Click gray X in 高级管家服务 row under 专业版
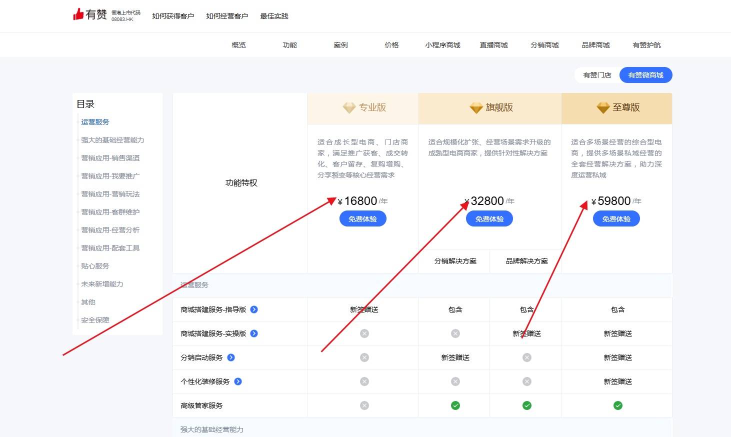This screenshot has height=437, width=731. (x=364, y=405)
